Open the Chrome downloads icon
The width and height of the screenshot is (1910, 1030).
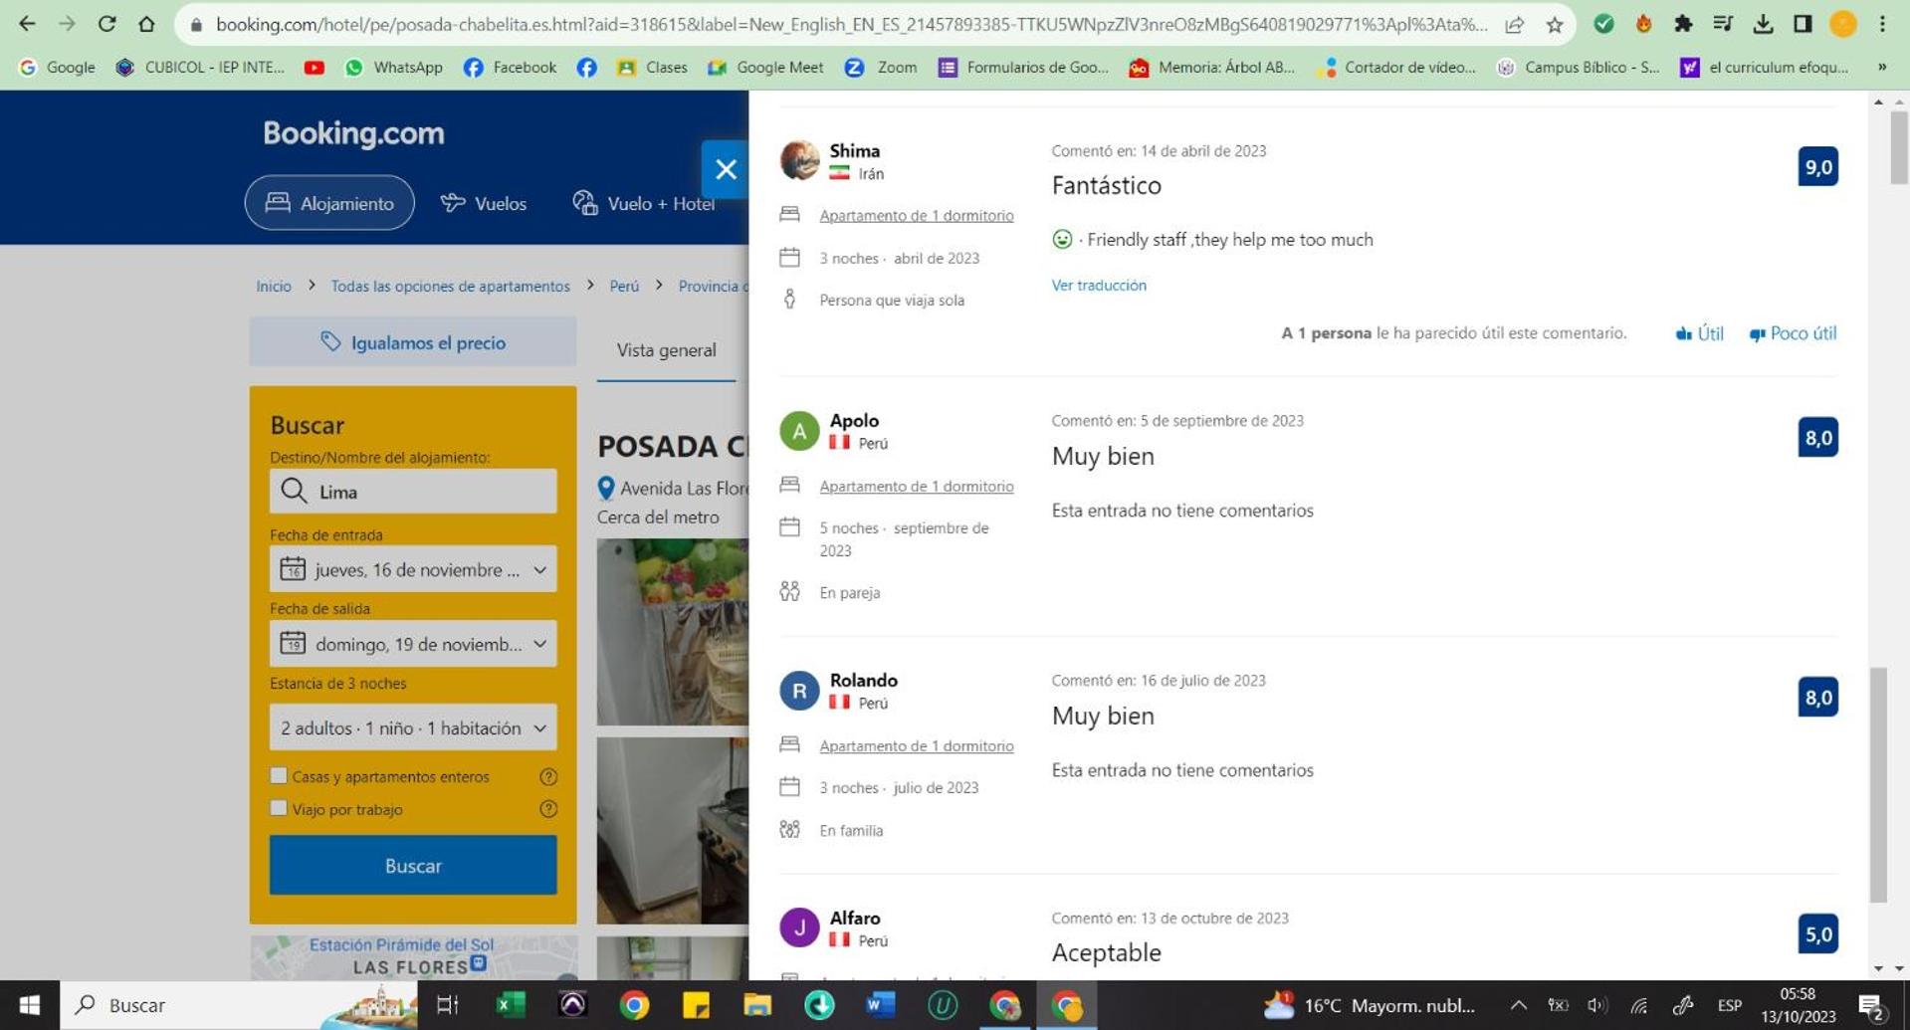pyautogui.click(x=1763, y=24)
